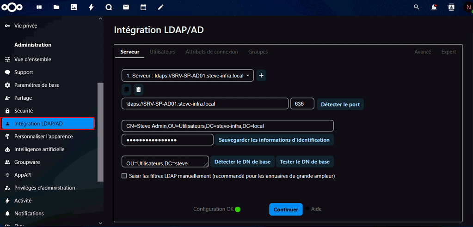Open the notifications bell icon
This screenshot has height=227, width=473.
pos(434,7)
